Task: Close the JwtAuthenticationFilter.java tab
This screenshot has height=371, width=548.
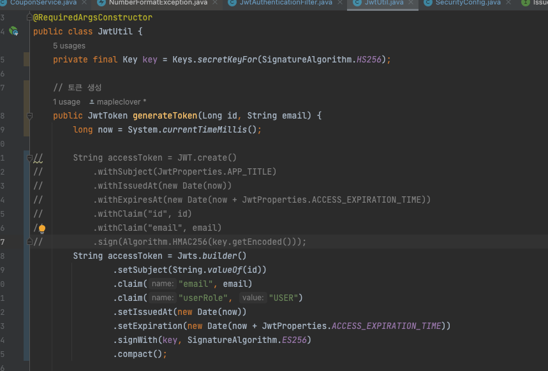Action: [x=340, y=3]
